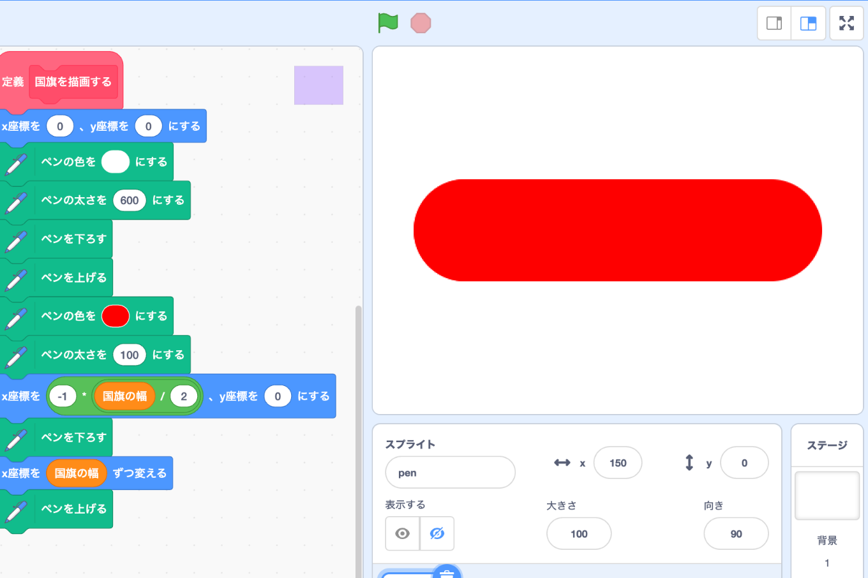Click the pen size 600 value
This screenshot has width=868, height=578.
tap(130, 200)
